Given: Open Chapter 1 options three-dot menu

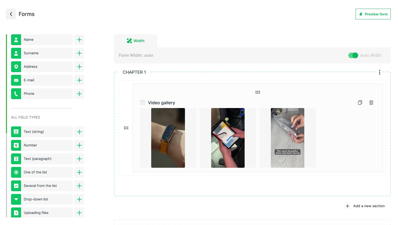Looking at the screenshot, I should click(x=380, y=72).
